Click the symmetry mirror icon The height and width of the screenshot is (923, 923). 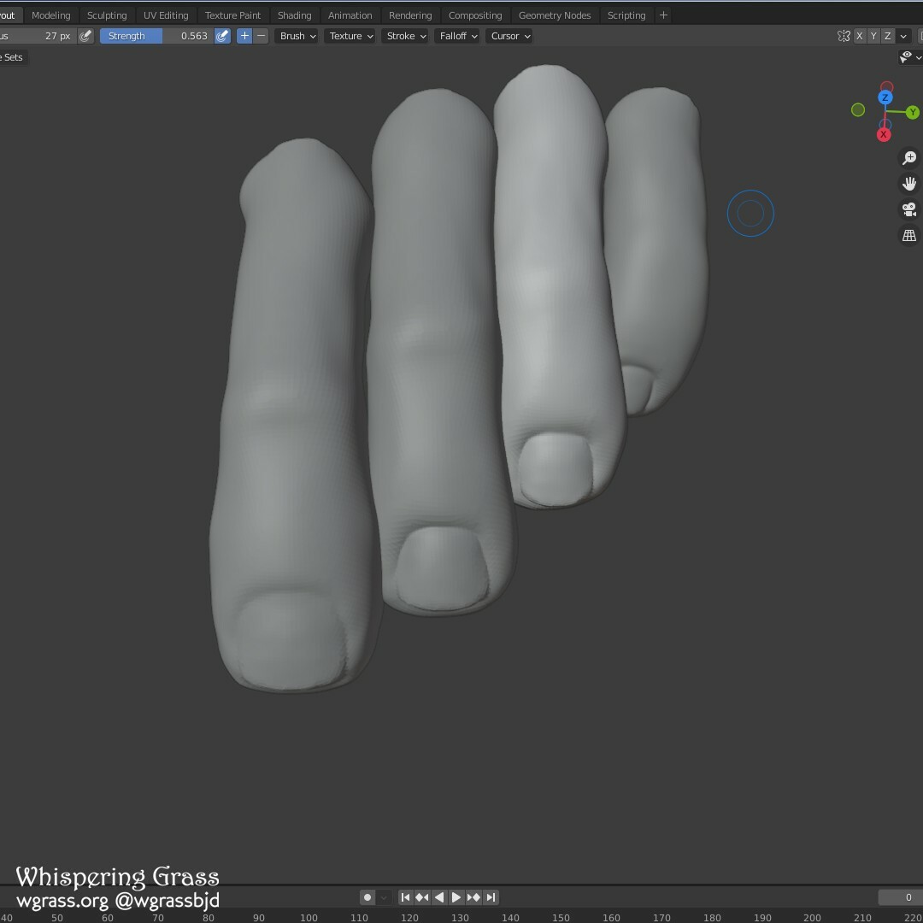(x=844, y=36)
